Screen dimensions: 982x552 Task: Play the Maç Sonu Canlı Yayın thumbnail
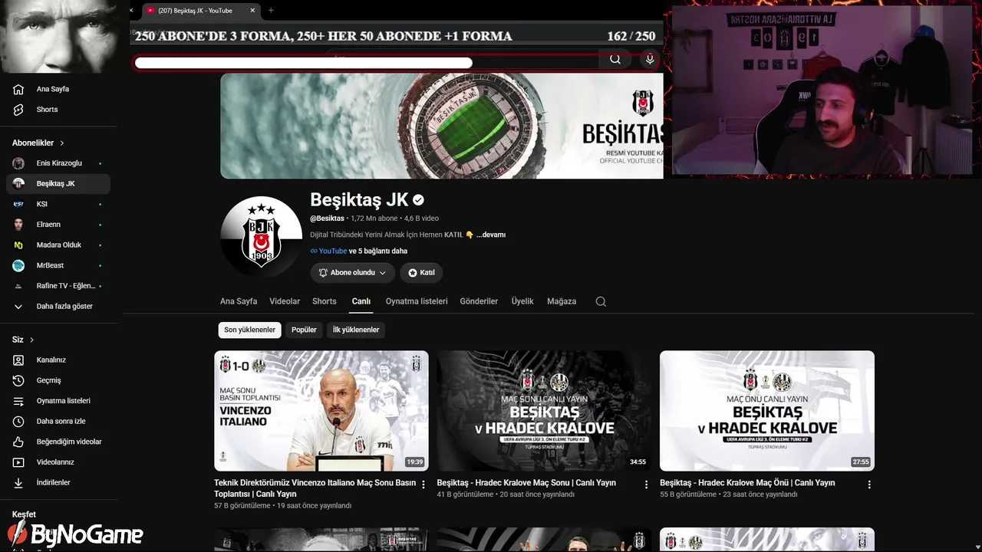point(544,411)
